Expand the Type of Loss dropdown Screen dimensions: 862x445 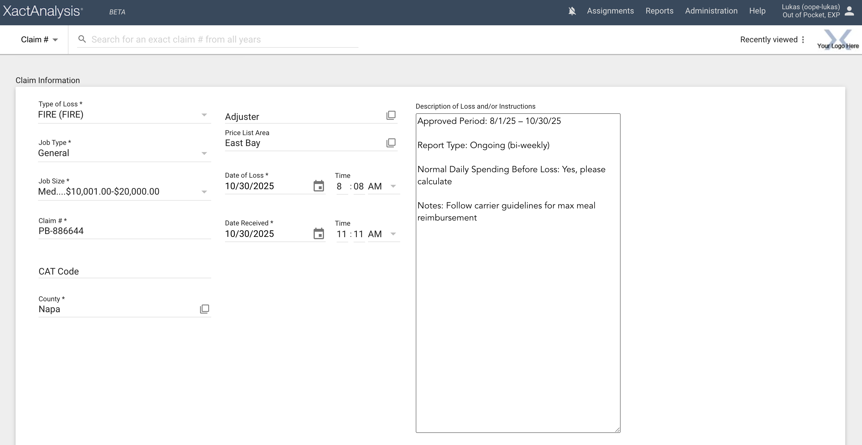205,115
